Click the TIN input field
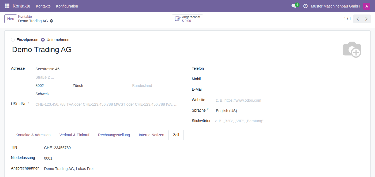The image size is (375, 177). (x=204, y=148)
